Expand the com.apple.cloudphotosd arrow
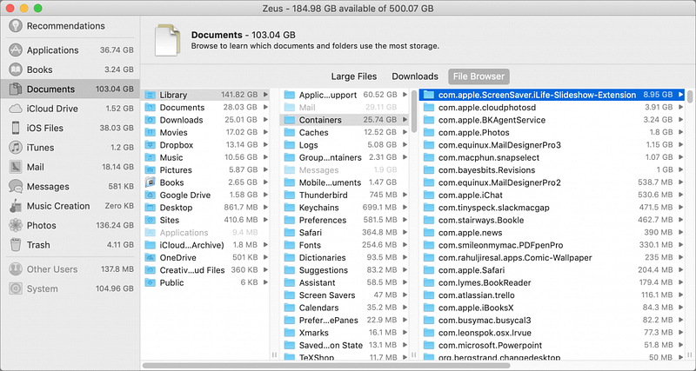The width and height of the screenshot is (696, 371). pos(681,107)
